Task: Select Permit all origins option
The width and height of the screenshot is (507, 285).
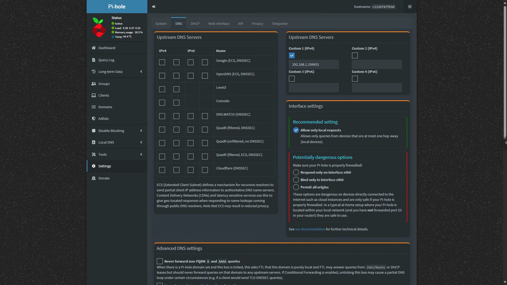Action: 296,187
